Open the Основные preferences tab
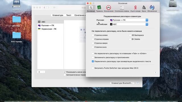This screenshot has height=102, width=182. (x=91, y=8)
